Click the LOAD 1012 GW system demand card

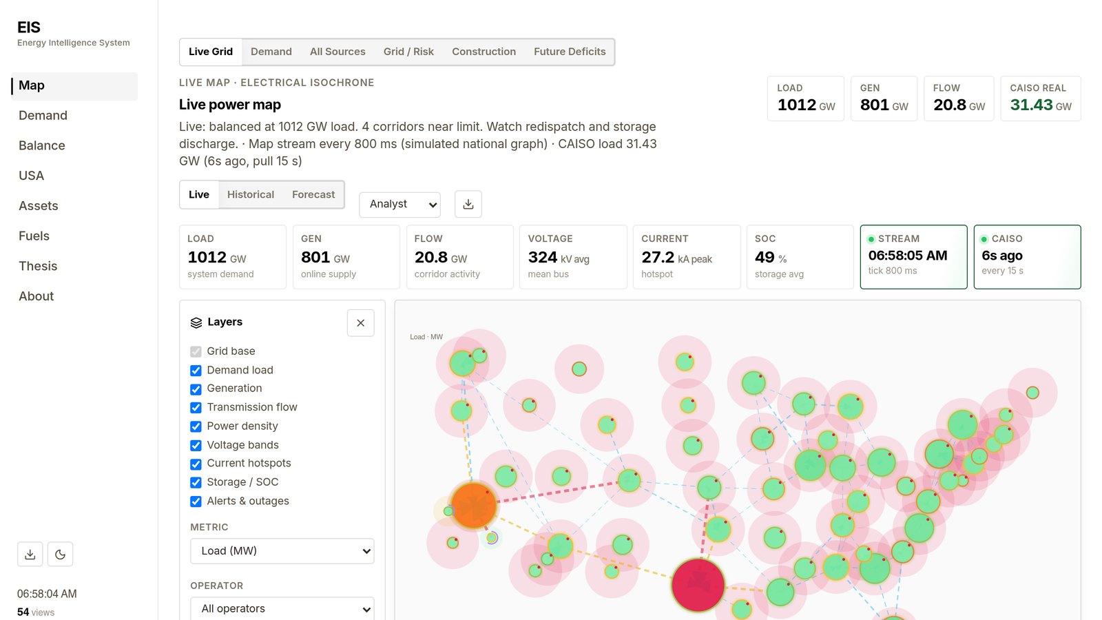[x=233, y=257]
